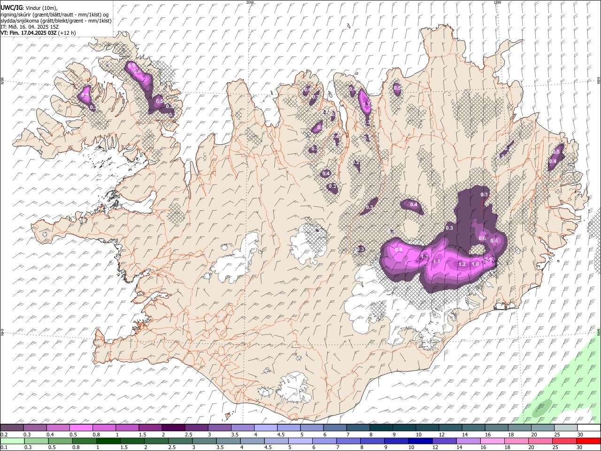The height and width of the screenshot is (451, 601).
Task: Click the palest green first swatch in lower legend
Action: click(12, 441)
